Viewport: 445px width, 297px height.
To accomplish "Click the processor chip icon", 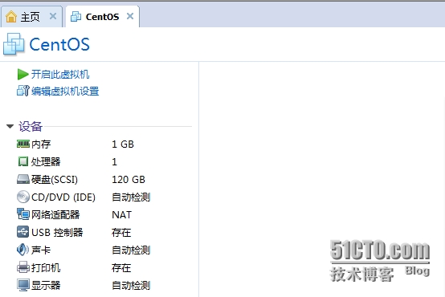I will pyautogui.click(x=23, y=161).
